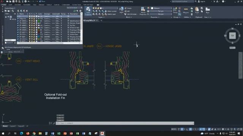243x136 pixels.
Task: Click the Undo arrow icon
Action: (28, 2)
